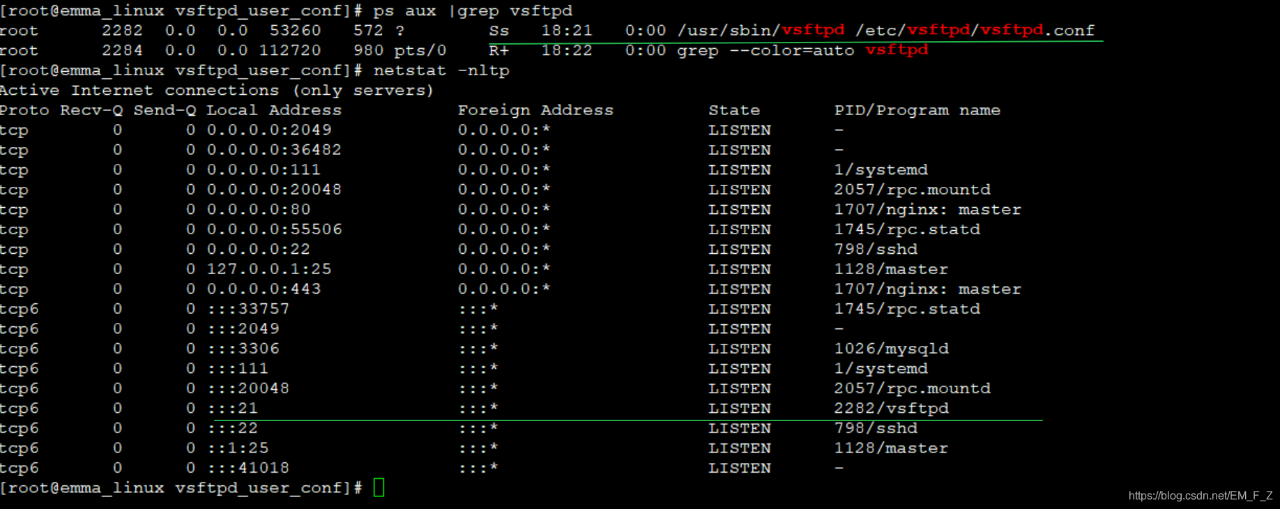This screenshot has width=1280, height=509.
Task: Click the 'netstat -nltp' command
Action: (441, 70)
